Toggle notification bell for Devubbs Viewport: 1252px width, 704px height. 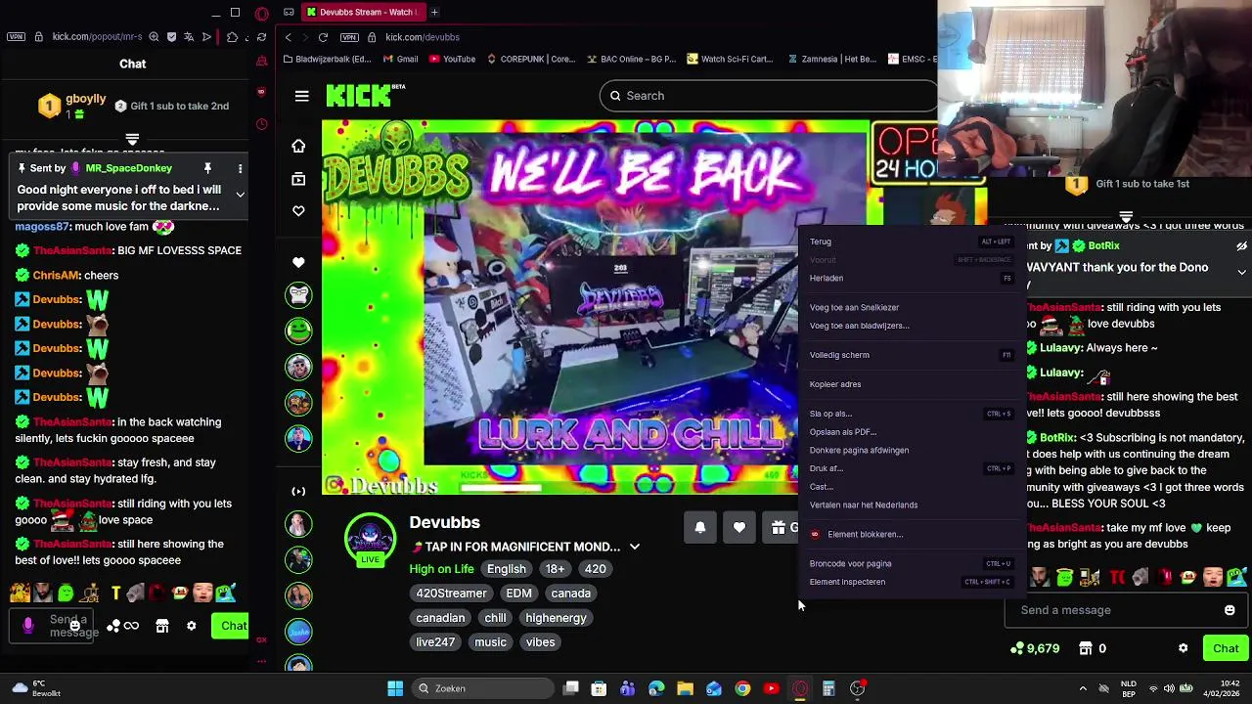(x=699, y=528)
